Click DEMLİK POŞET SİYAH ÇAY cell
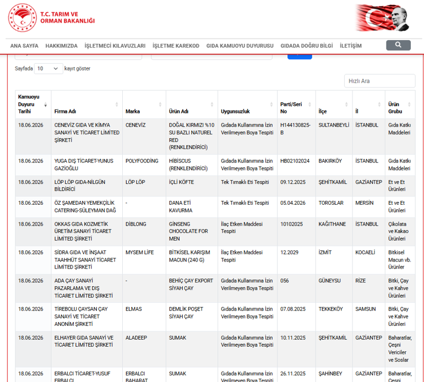 192,316
